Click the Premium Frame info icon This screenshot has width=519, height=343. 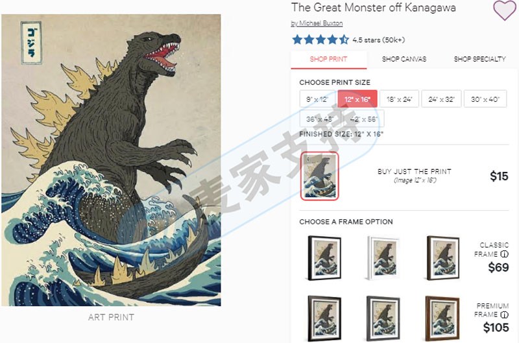tap(504, 314)
